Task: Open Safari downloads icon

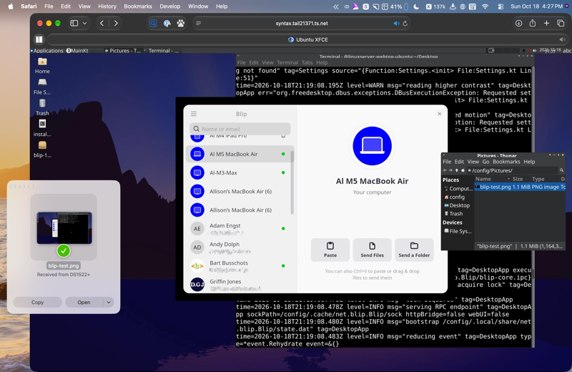Action: [x=519, y=24]
